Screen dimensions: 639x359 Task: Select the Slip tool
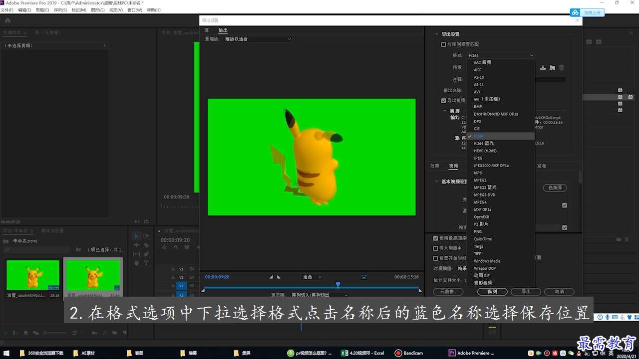point(137,254)
